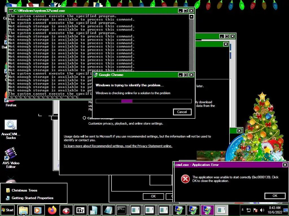Switch to cmd.exe taskbar button
This screenshot has width=289, height=216.
(x=121, y=210)
